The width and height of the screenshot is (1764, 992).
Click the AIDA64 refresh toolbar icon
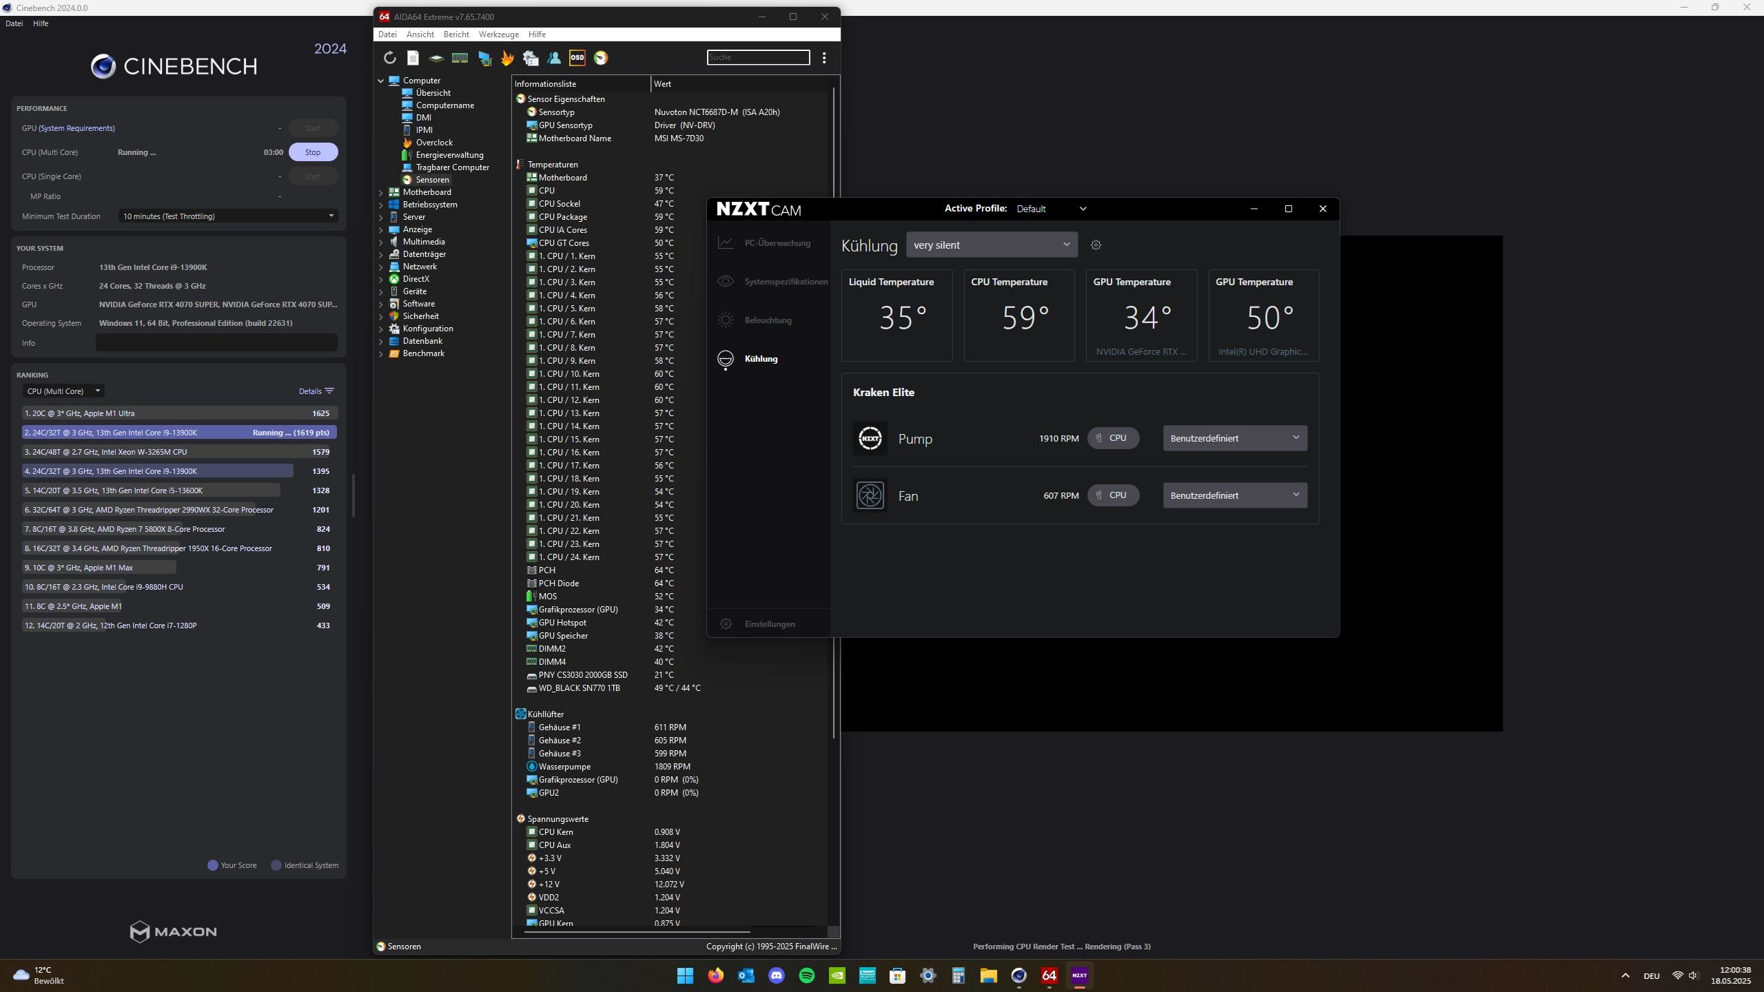[390, 58]
